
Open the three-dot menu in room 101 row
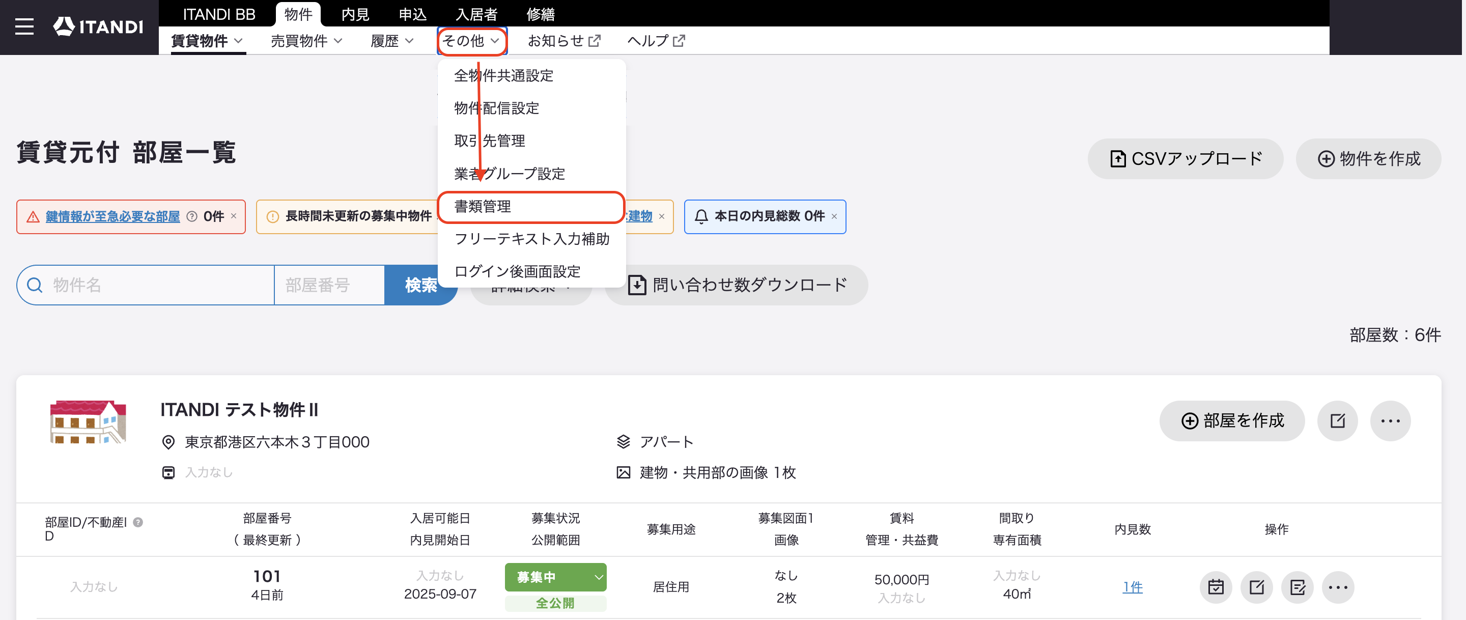point(1338,587)
